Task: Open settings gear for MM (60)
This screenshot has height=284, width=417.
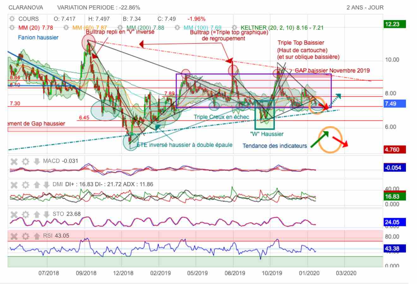Action: [66, 28]
